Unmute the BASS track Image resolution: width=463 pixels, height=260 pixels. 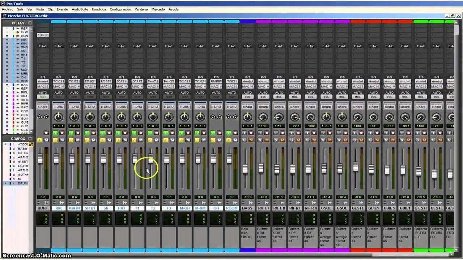pyautogui.click(x=251, y=140)
